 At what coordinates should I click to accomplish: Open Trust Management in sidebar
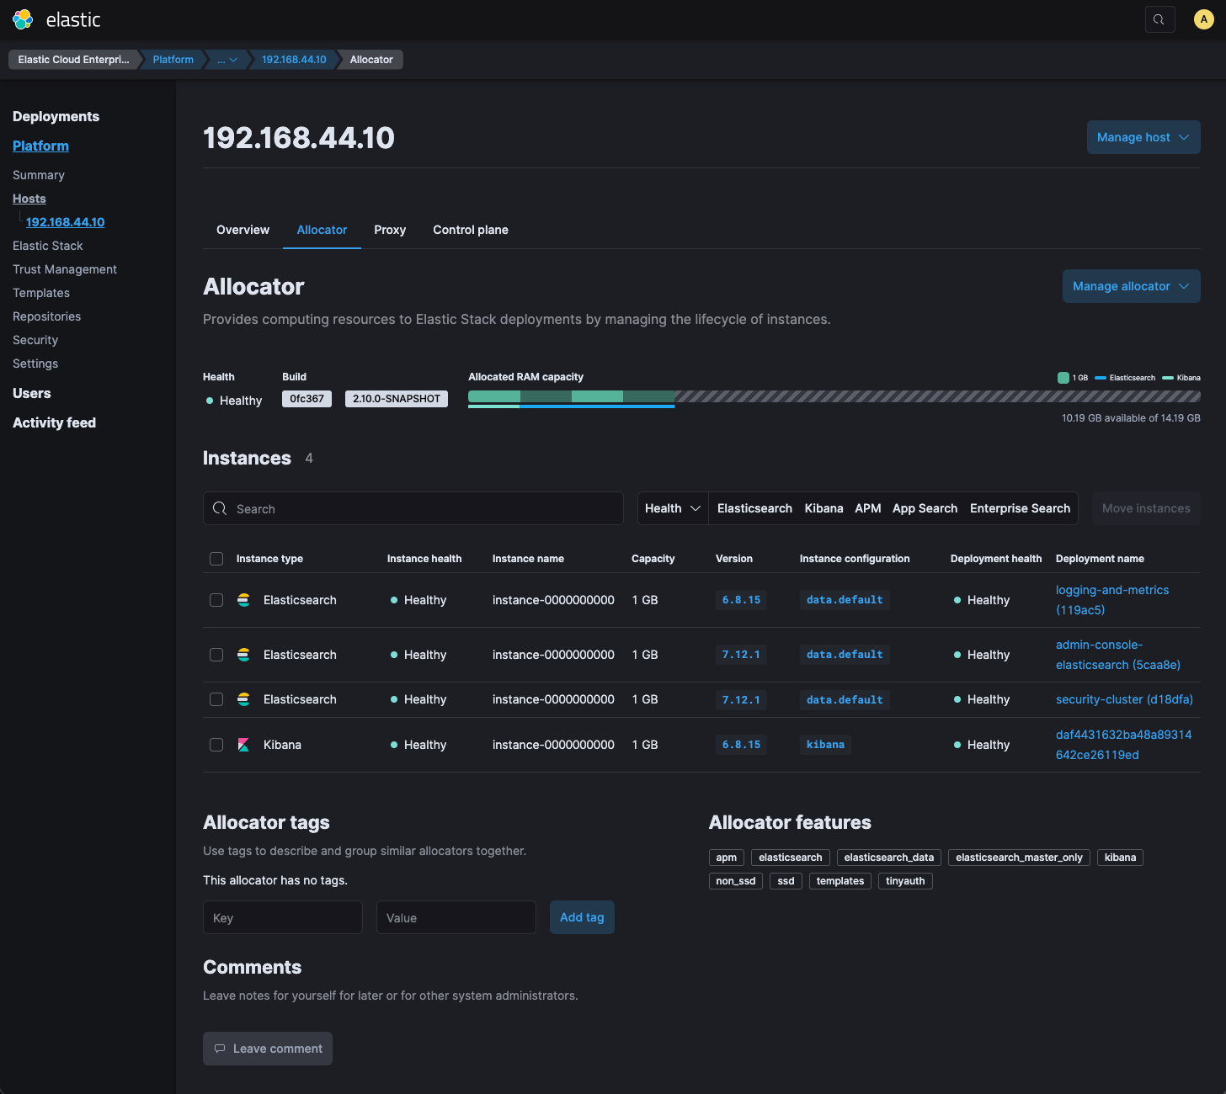click(65, 269)
